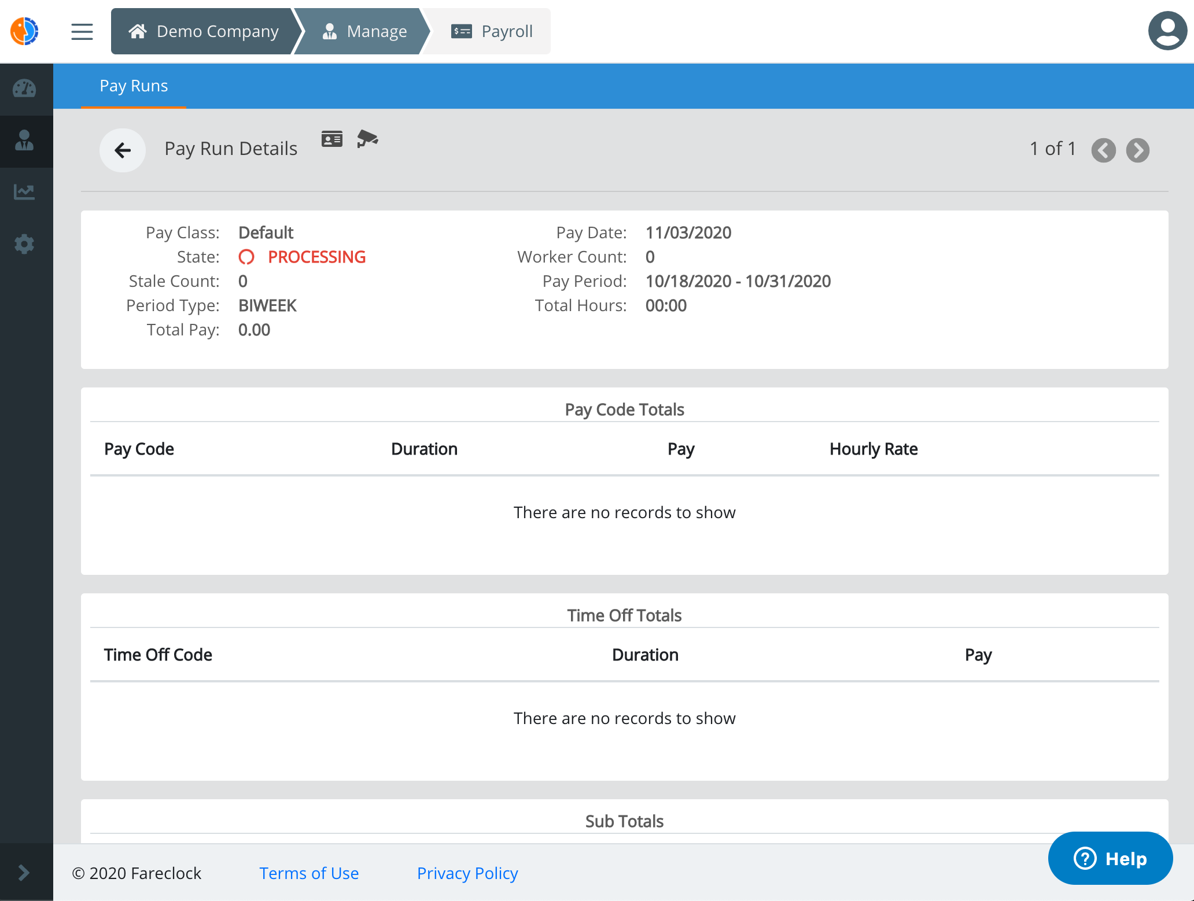
Task: Click the Pay Period value 10/18/2020 - 10/31/2020
Action: coord(738,281)
